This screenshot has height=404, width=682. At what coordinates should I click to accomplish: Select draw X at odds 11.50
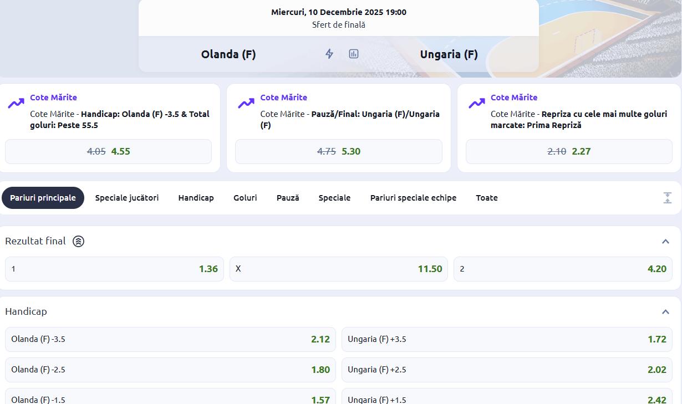tap(338, 269)
